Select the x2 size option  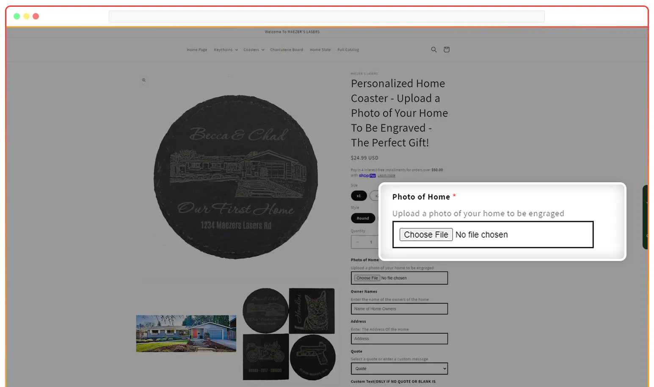tap(377, 195)
